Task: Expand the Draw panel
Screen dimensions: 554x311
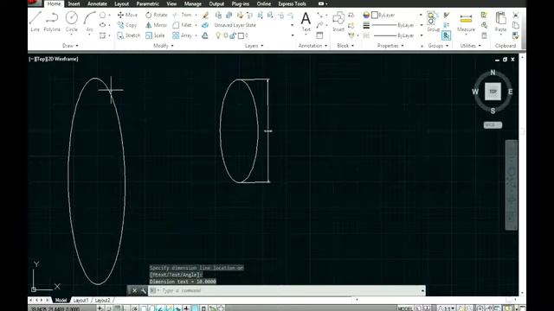Action: 70,46
